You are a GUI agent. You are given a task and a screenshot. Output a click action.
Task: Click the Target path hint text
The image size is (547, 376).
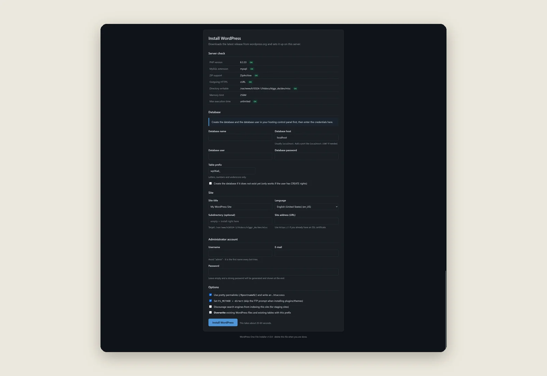(x=238, y=227)
